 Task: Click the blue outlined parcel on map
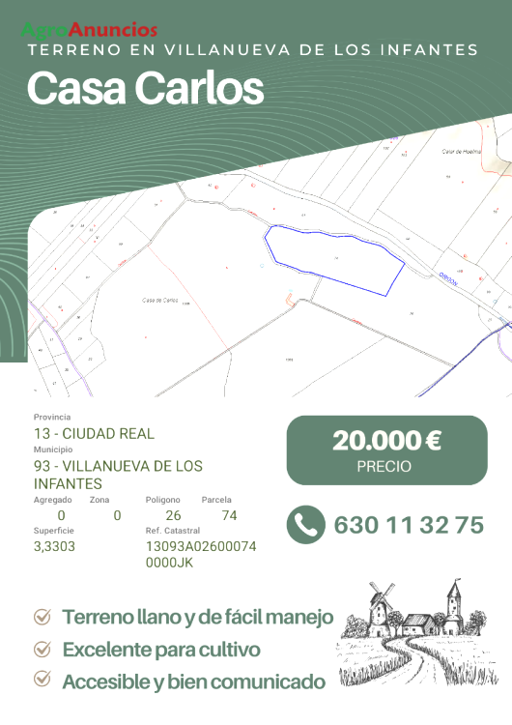coord(334,260)
